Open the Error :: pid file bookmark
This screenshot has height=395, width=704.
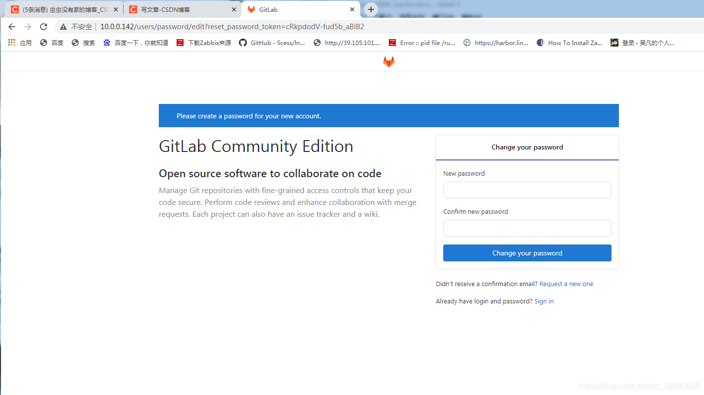[x=422, y=43]
